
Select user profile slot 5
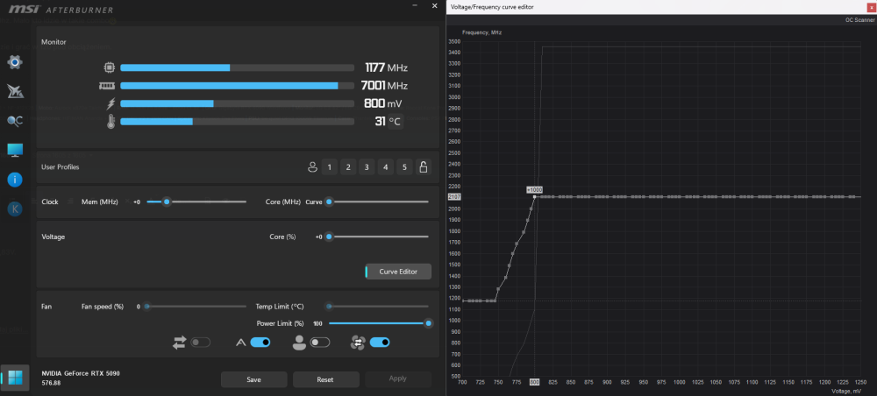point(403,167)
